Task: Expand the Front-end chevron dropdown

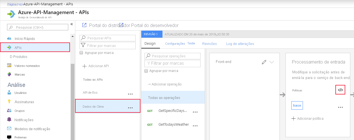Action: click(x=272, y=62)
